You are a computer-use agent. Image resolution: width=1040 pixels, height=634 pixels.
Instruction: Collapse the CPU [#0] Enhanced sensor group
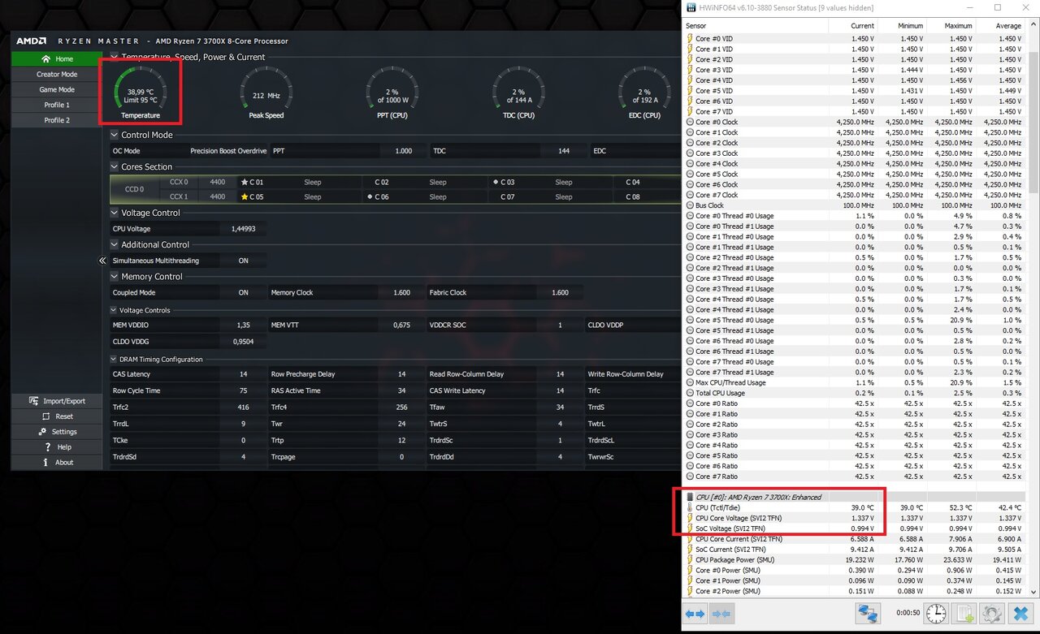pos(690,497)
